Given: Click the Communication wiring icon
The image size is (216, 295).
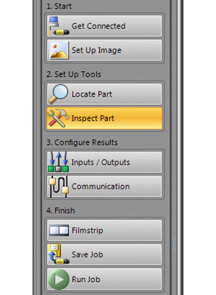Looking at the screenshot, I should 58,186.
